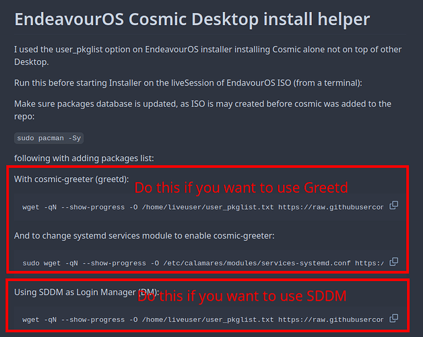Copy the SDDM user_pkglist wget command
This screenshot has width=423, height=337.
pyautogui.click(x=393, y=318)
